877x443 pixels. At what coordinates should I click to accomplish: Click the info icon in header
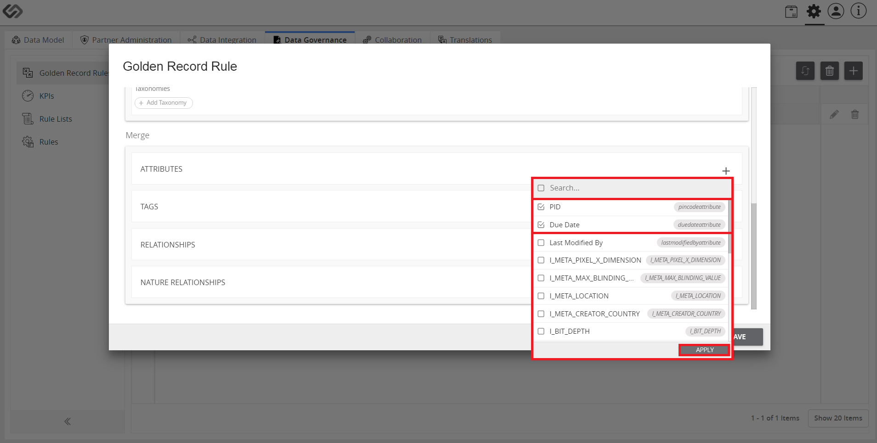pos(858,11)
